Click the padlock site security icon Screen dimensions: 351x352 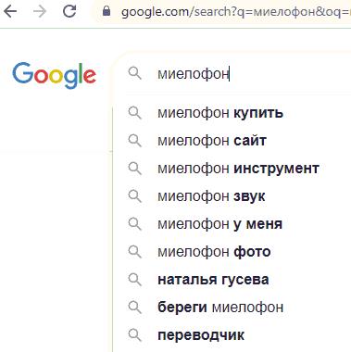107,11
